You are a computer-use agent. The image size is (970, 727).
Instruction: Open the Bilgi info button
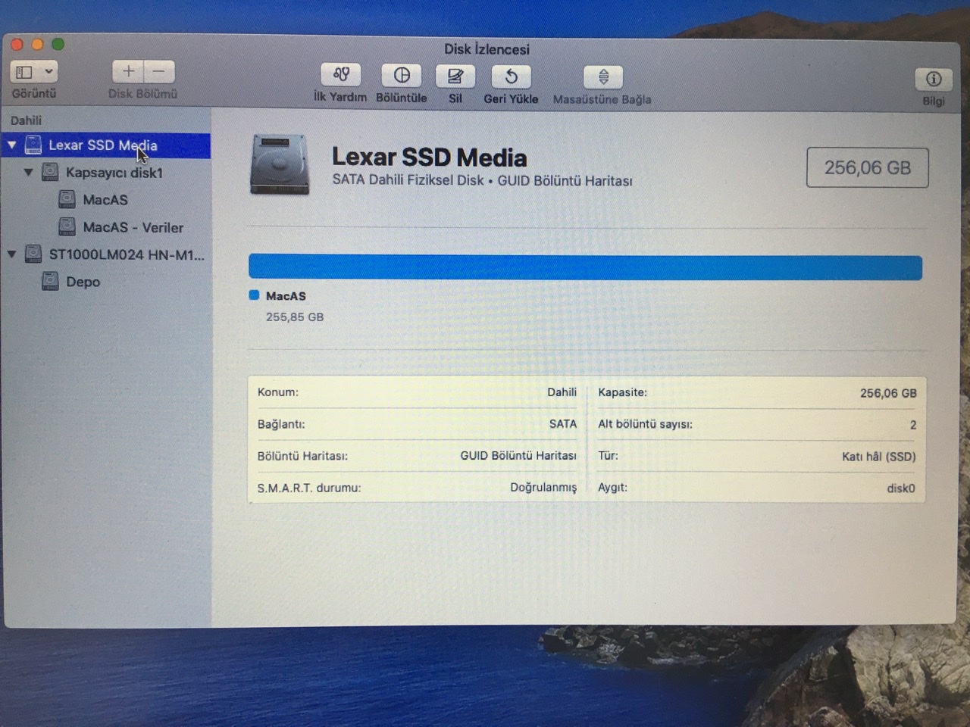coord(933,79)
